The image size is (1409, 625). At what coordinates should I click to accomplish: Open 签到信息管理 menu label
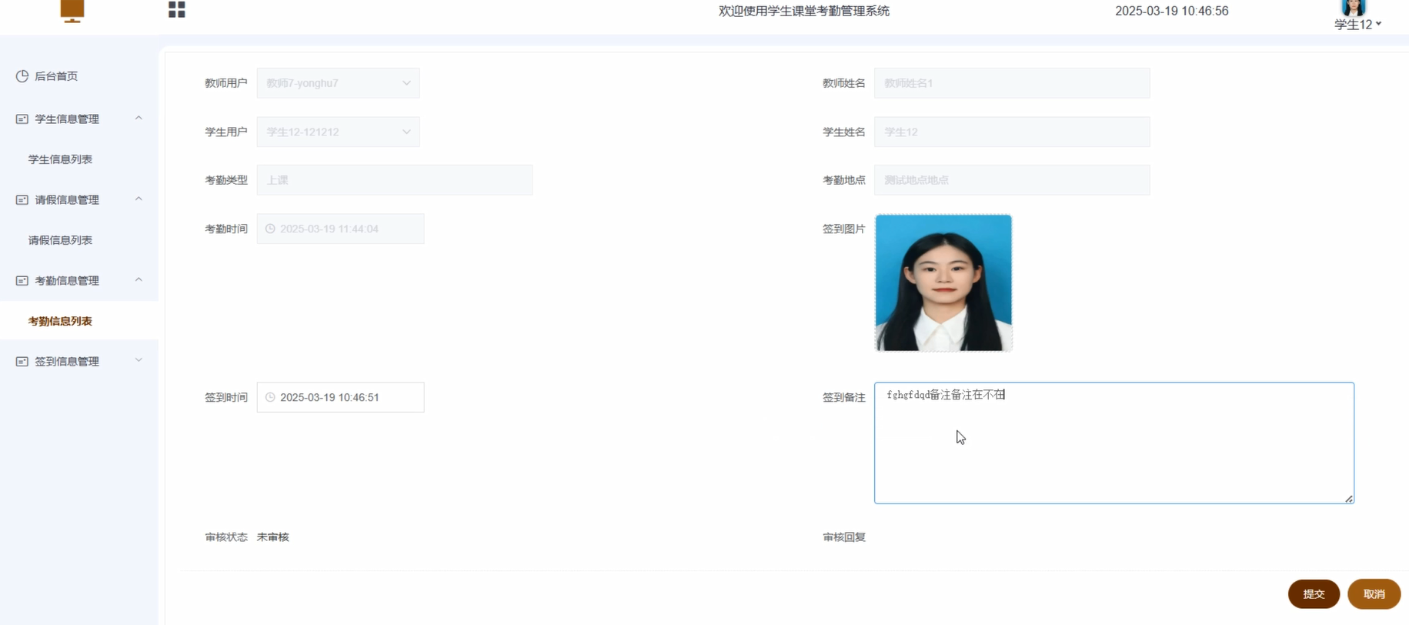coord(67,361)
